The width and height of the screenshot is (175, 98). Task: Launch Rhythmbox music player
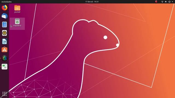pyautogui.click(x=4, y=33)
